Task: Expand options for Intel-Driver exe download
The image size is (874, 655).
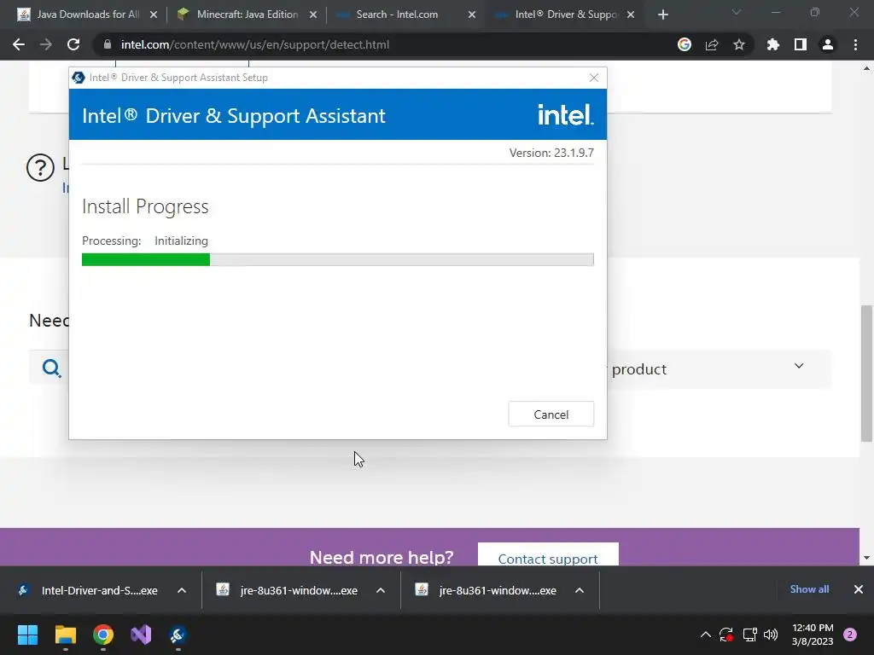Action: tap(182, 590)
